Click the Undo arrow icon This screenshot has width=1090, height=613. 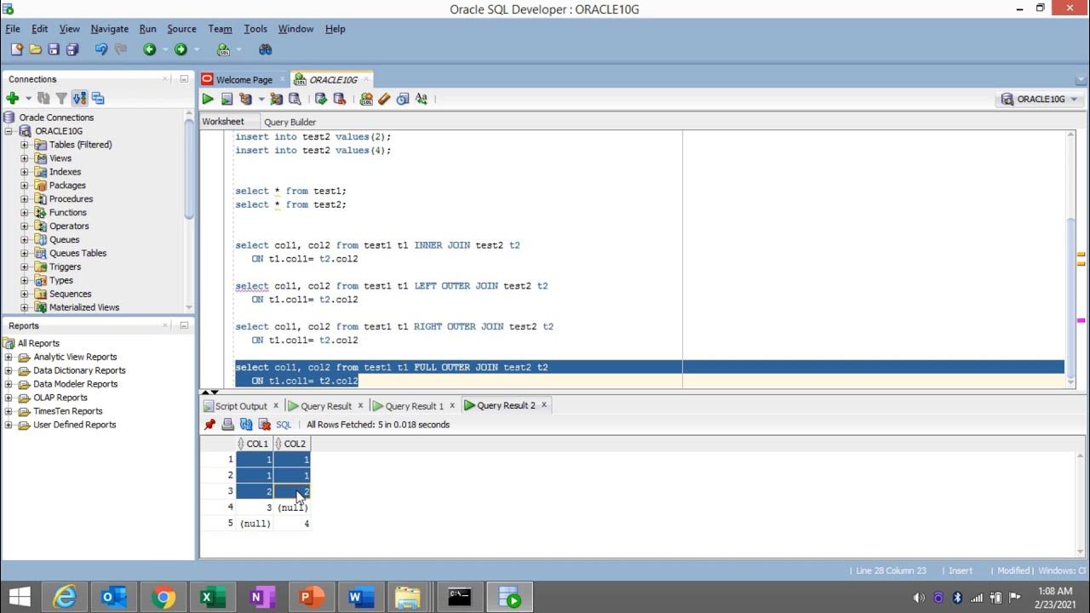click(101, 49)
